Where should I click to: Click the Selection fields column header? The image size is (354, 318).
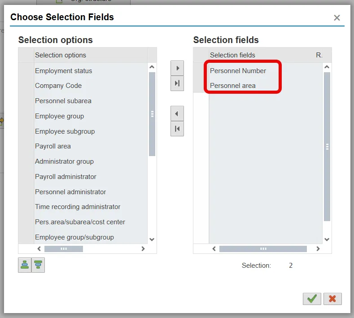point(232,55)
